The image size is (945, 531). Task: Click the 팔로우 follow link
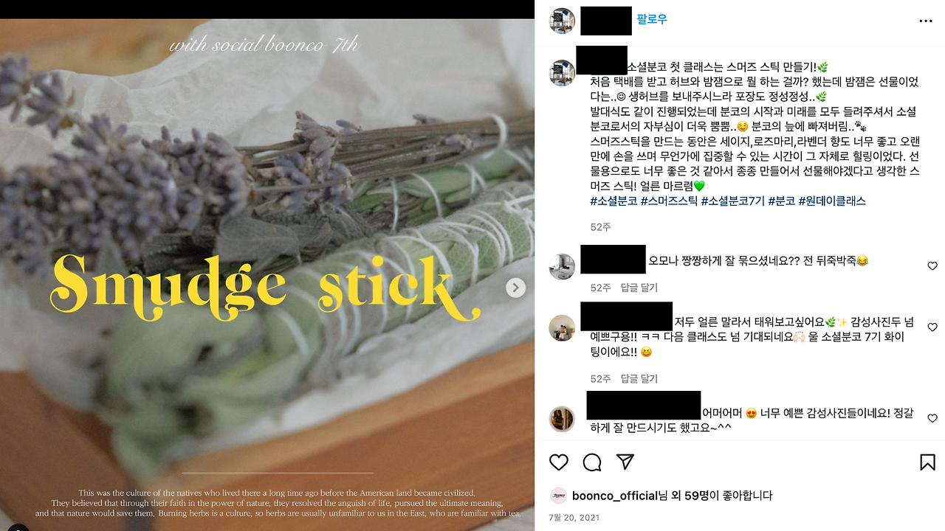coord(651,20)
